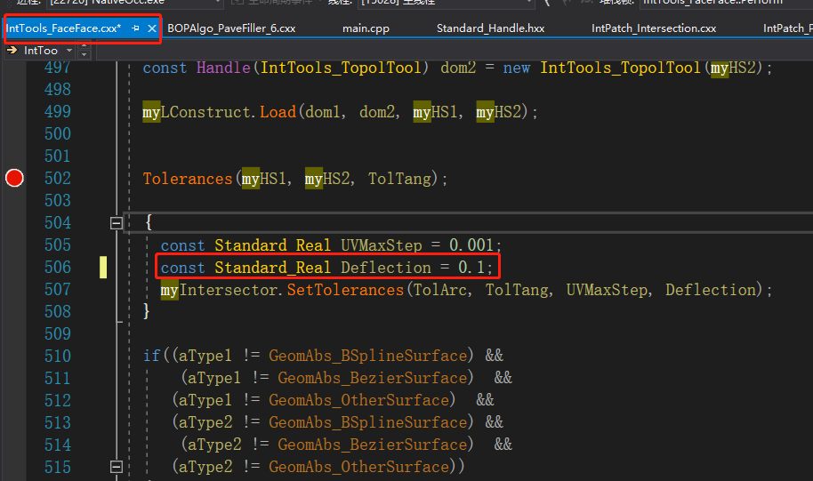813x481 pixels.
Task: Switch to Standard_Handle.hxx tab
Action: pyautogui.click(x=490, y=28)
